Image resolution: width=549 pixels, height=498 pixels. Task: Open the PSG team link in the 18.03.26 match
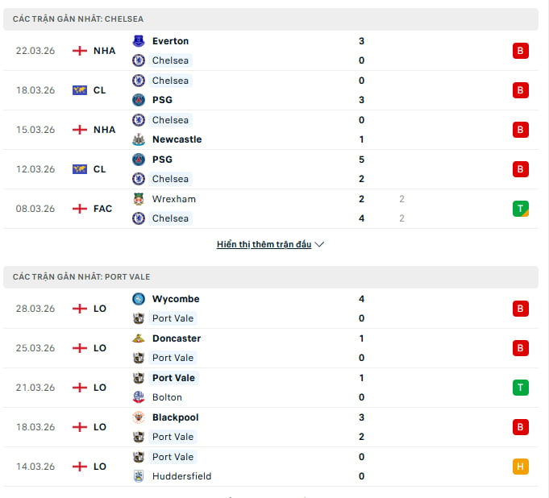coord(162,100)
